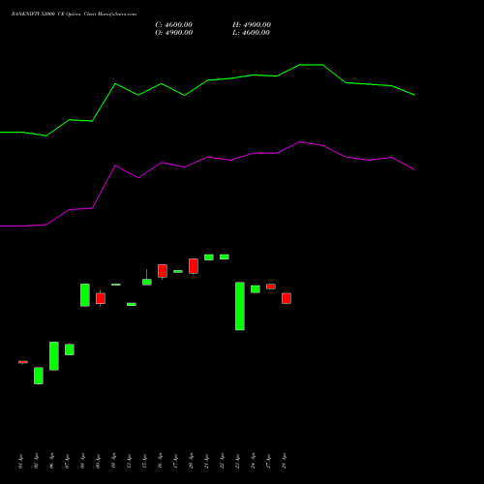
Task: Select the low value L: 4600.00
Action: 251,33
